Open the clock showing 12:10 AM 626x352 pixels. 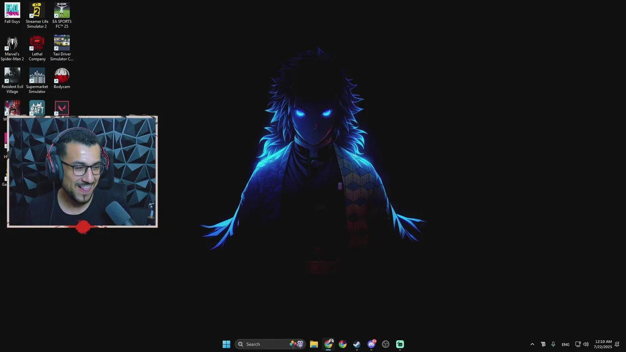(603, 344)
